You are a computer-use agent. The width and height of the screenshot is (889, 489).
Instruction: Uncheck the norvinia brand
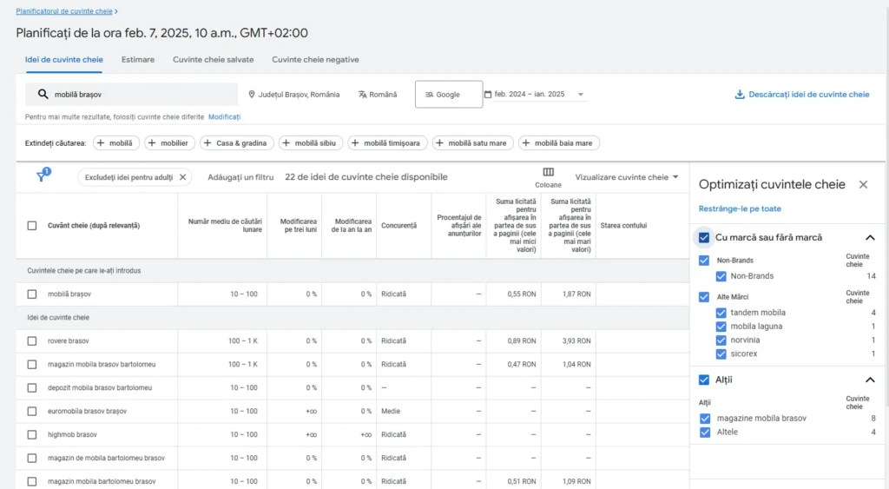721,340
